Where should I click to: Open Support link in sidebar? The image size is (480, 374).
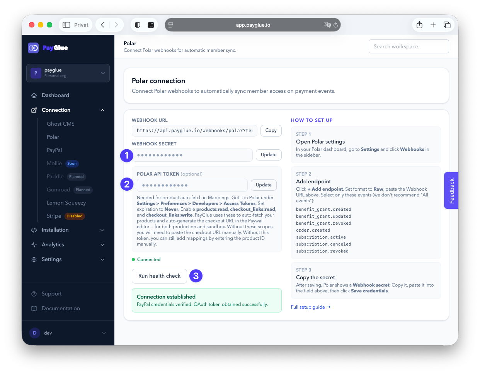pyautogui.click(x=52, y=294)
